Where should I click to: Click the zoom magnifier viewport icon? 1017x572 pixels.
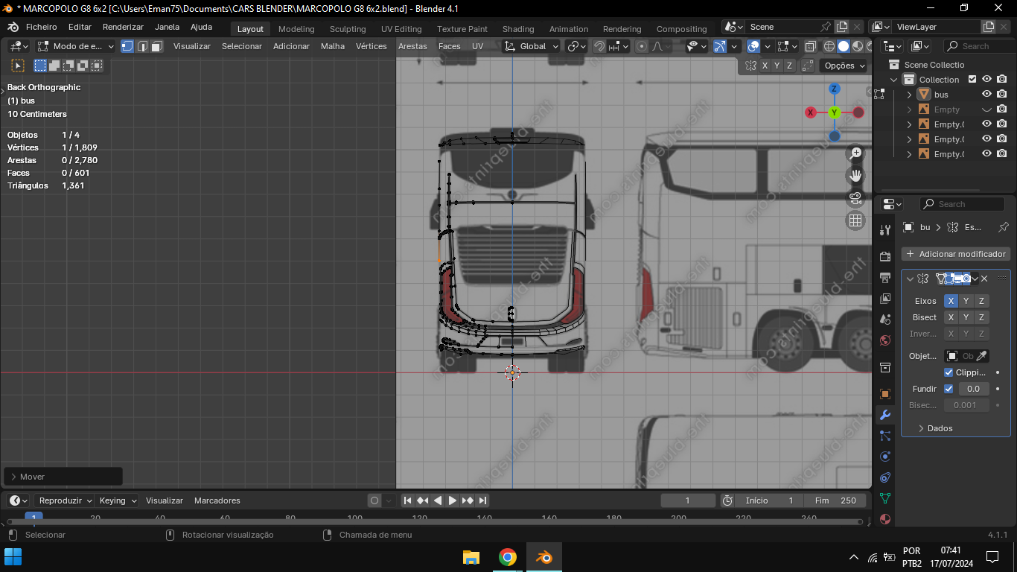tap(855, 153)
